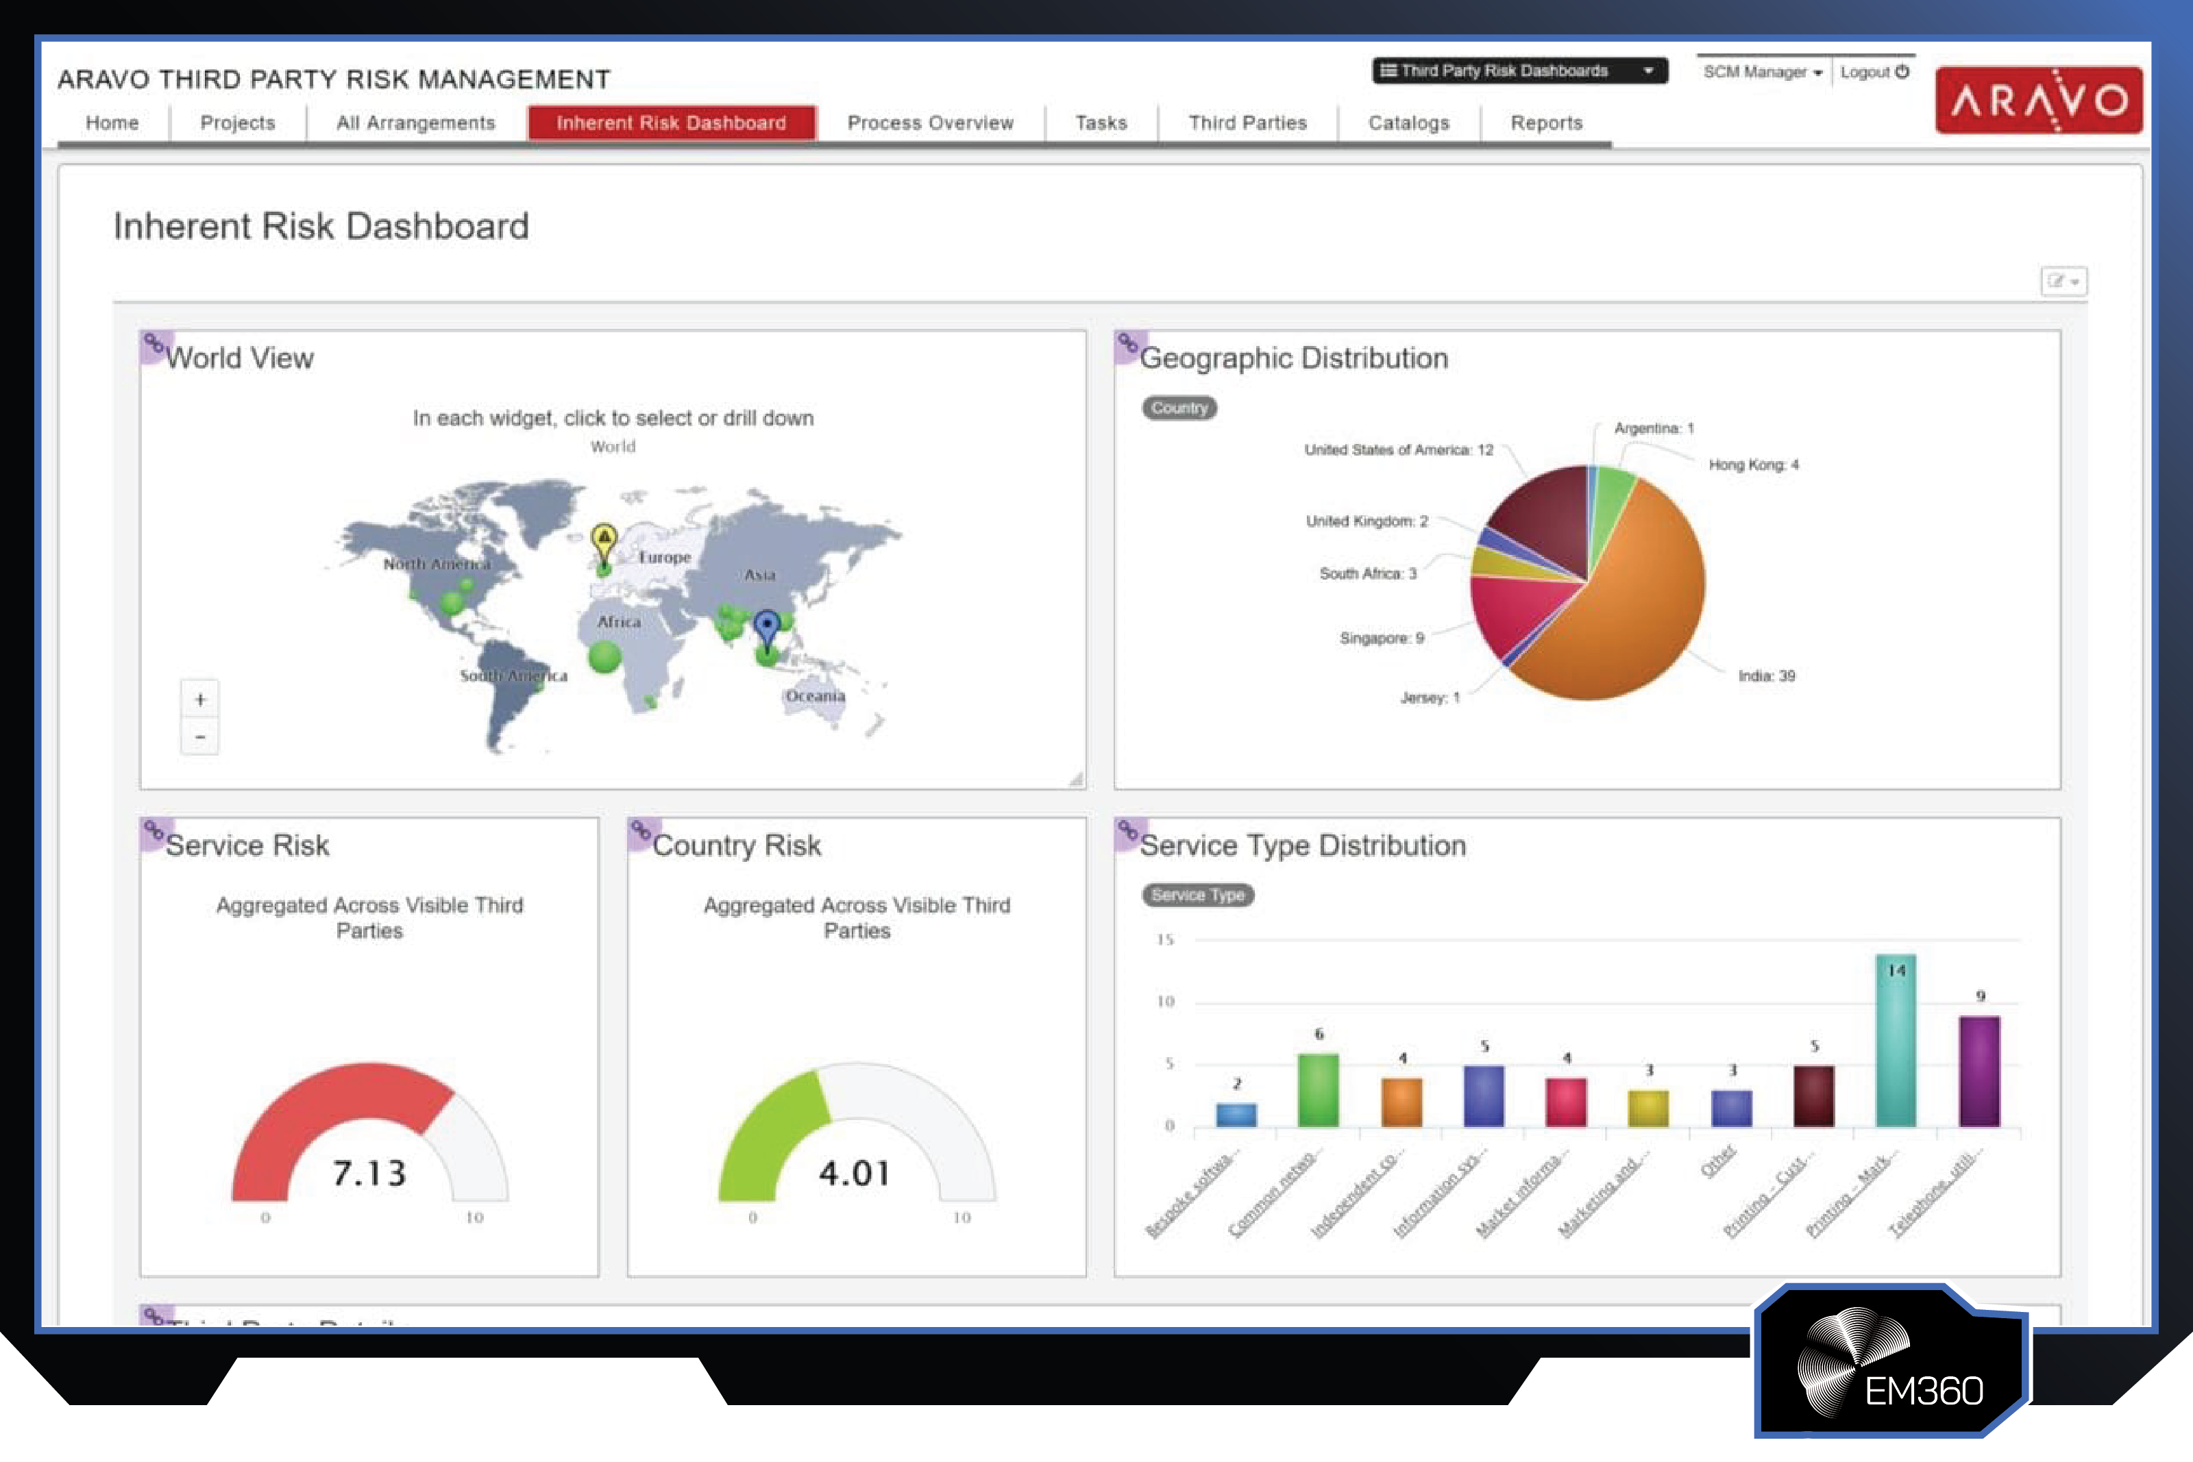
Task: Click the Geographic Distribution widget link icon
Action: (1128, 344)
